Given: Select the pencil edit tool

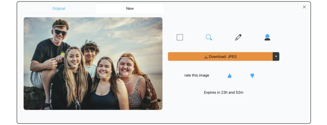Looking at the screenshot, I should click(238, 37).
